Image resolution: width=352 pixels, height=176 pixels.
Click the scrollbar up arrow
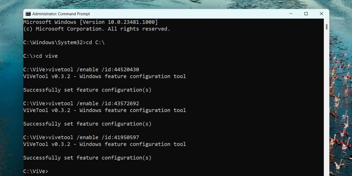point(326,21)
